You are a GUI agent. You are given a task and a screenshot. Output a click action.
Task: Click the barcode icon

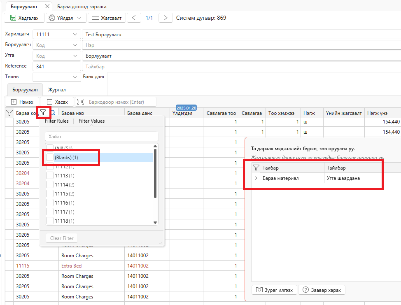(x=81, y=102)
